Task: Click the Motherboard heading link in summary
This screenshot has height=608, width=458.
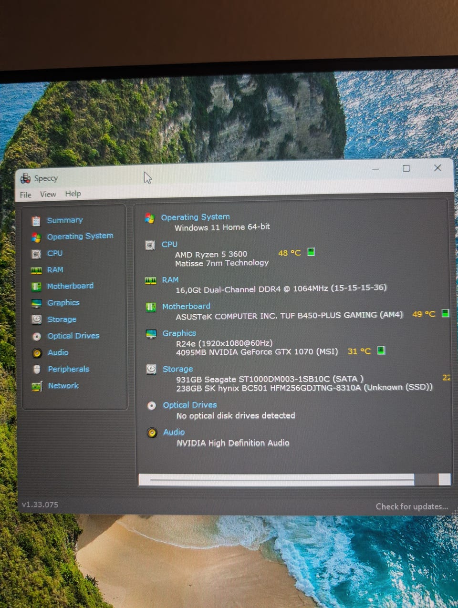Action: (186, 306)
